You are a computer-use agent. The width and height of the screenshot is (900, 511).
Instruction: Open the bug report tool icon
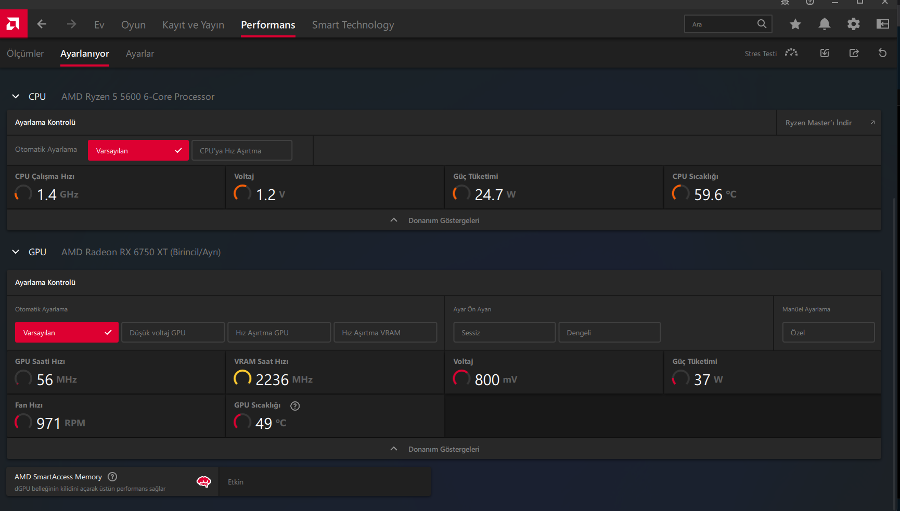(x=785, y=2)
